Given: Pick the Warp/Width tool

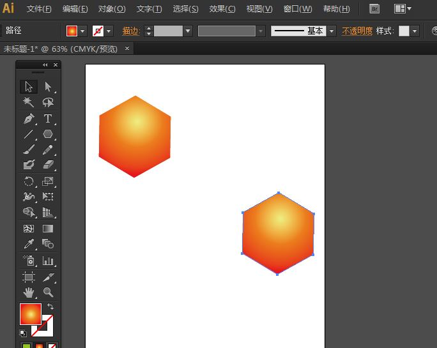Looking at the screenshot, I should [x=29, y=197].
